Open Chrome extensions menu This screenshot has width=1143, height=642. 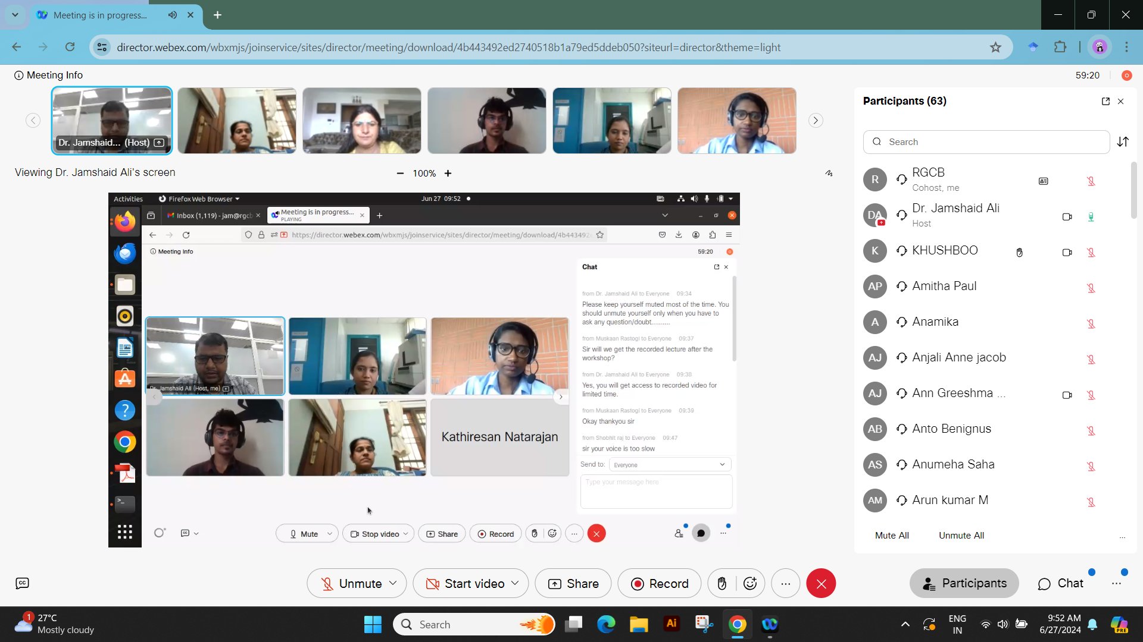tap(1060, 47)
